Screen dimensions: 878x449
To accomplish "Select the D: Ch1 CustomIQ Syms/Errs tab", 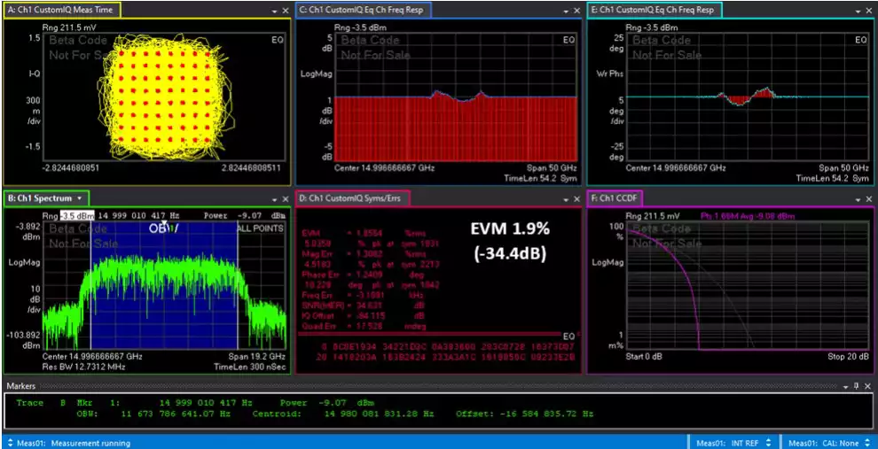I will coord(353,198).
